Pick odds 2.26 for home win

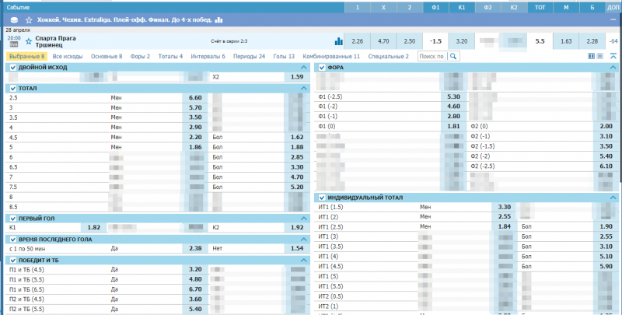(x=358, y=41)
